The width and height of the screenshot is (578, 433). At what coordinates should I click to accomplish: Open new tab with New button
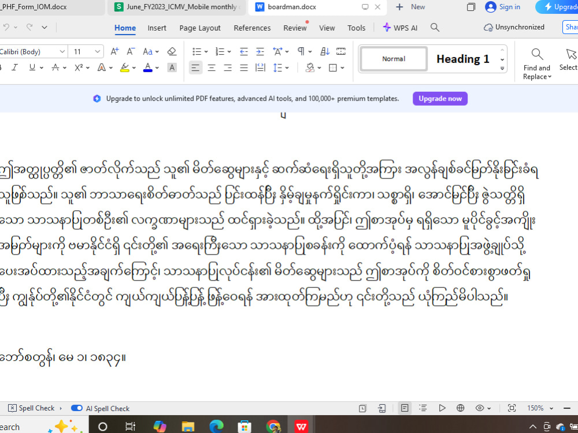click(410, 7)
